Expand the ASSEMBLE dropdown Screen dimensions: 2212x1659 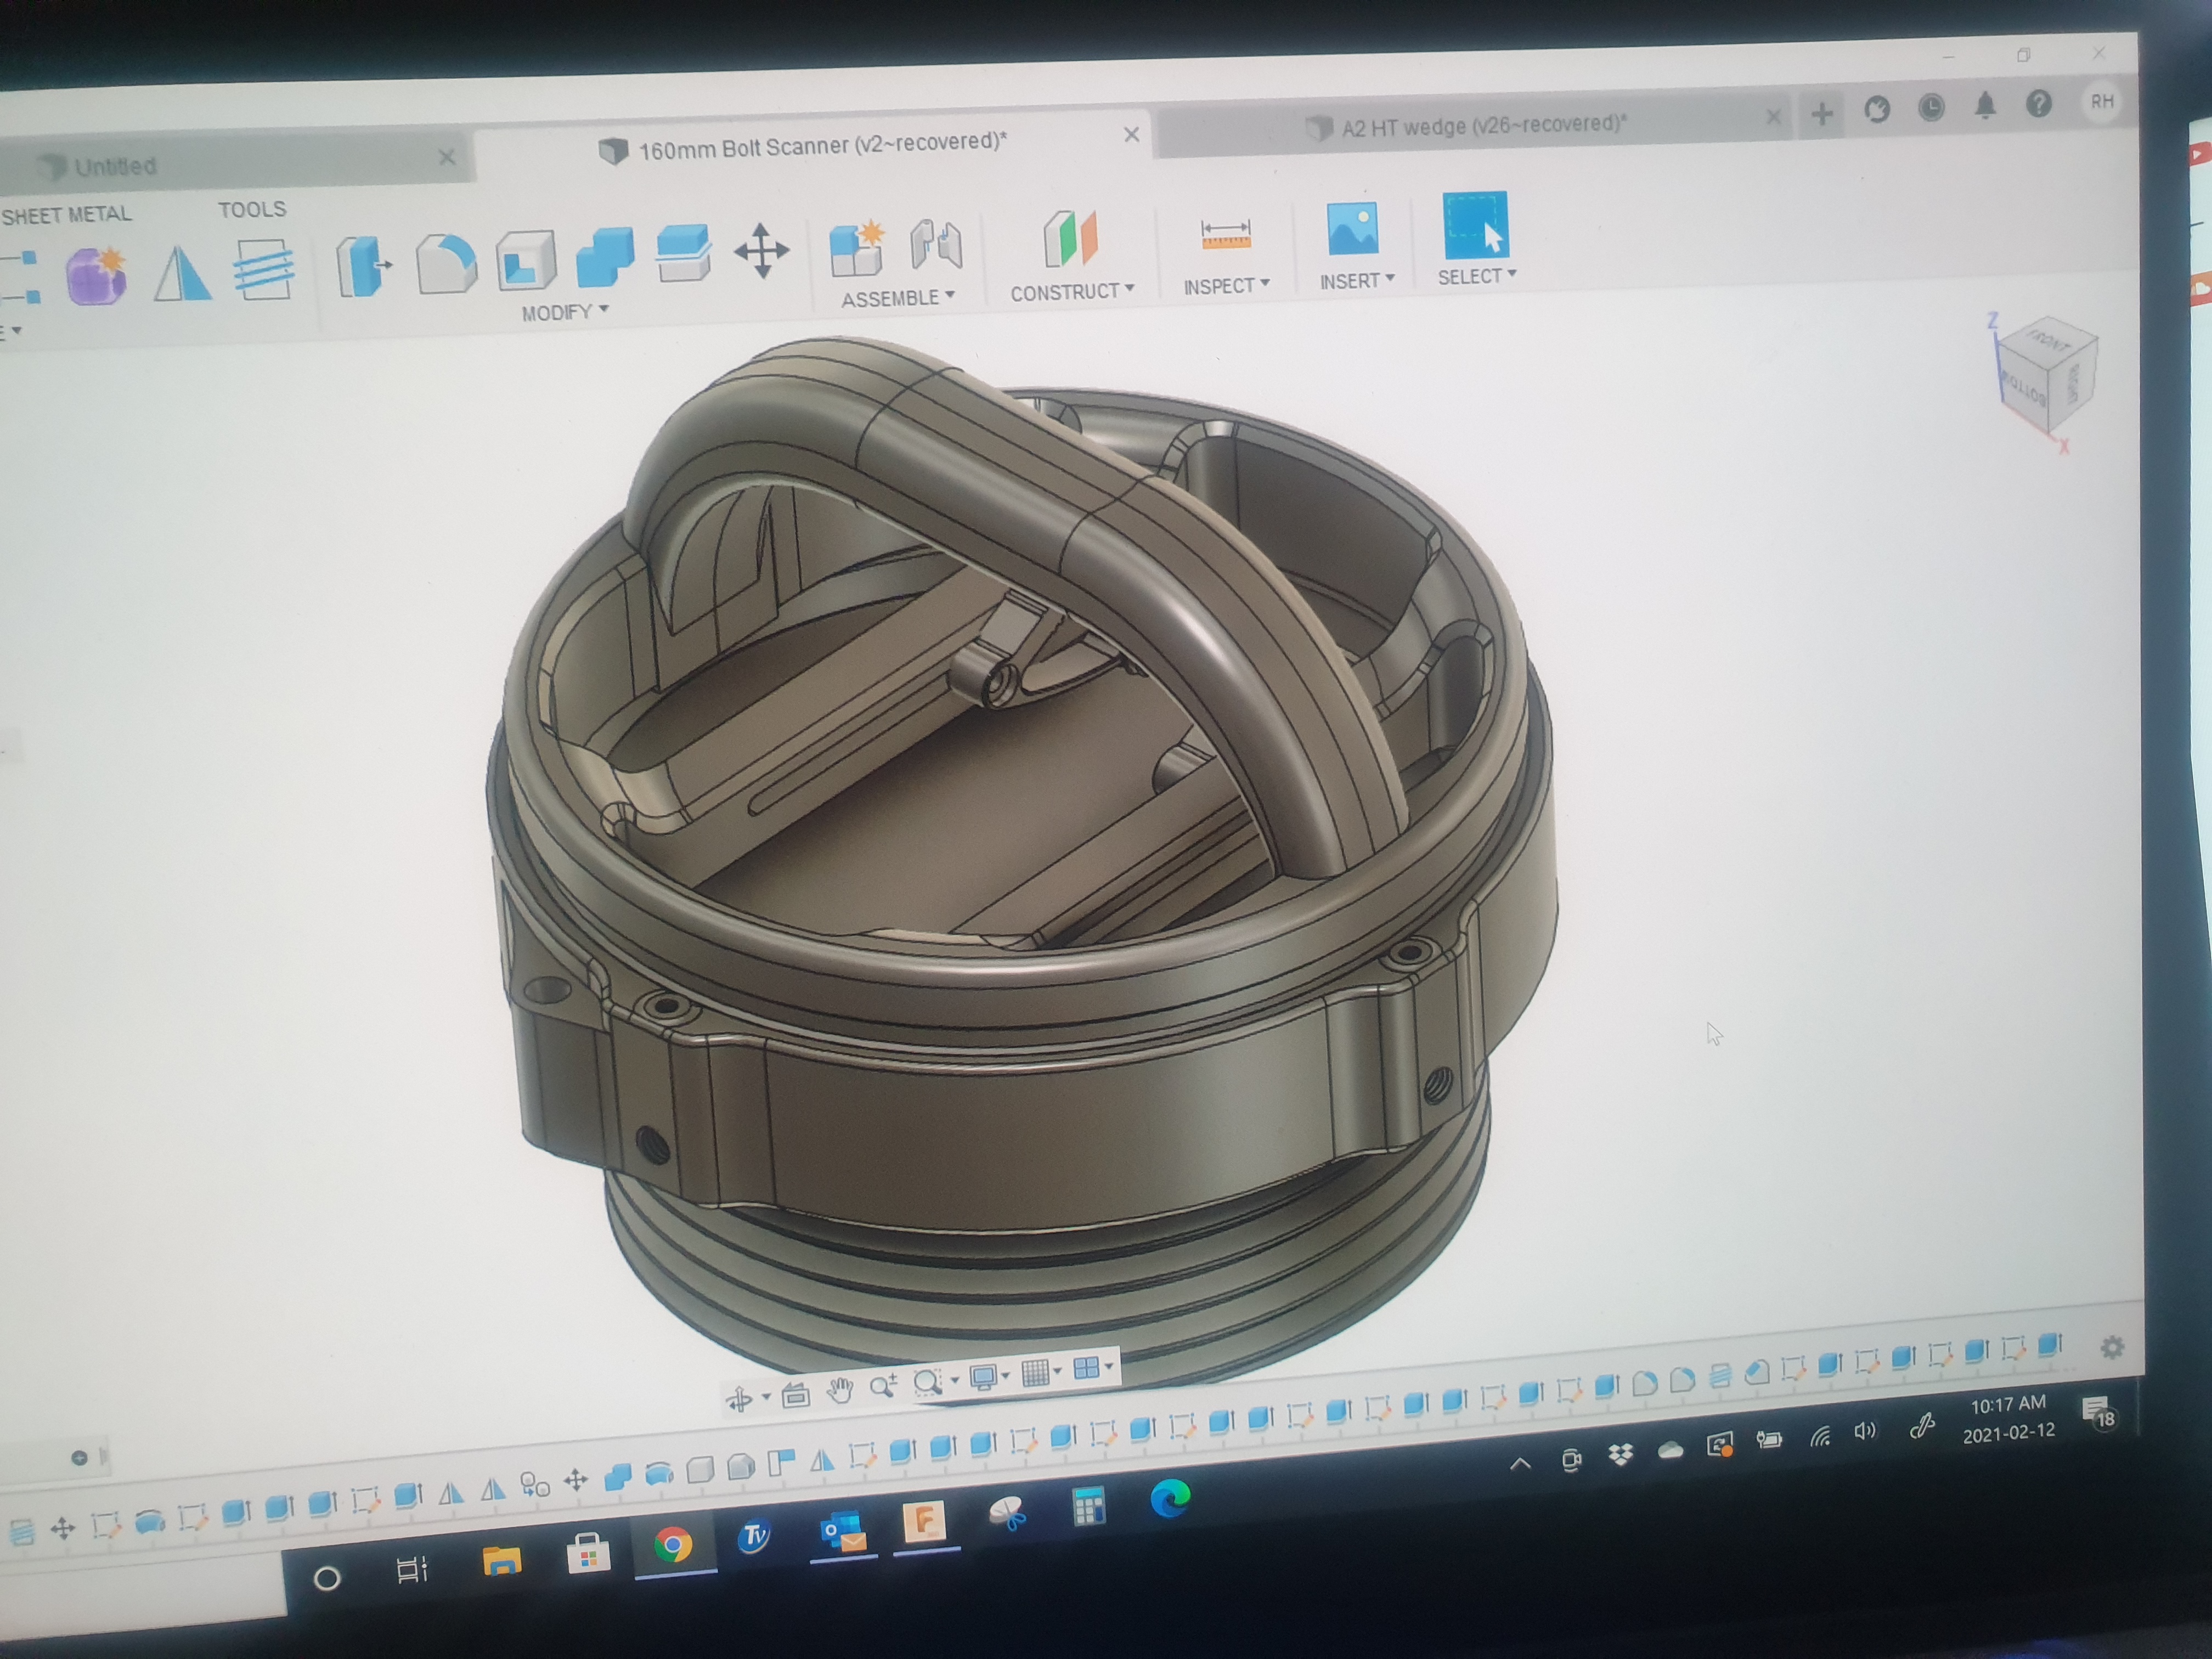897,298
